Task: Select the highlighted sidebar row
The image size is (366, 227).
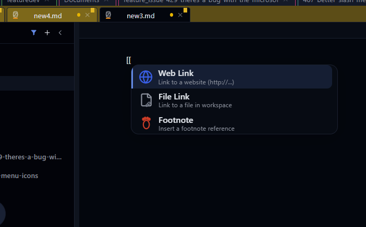Action: tap(37, 83)
